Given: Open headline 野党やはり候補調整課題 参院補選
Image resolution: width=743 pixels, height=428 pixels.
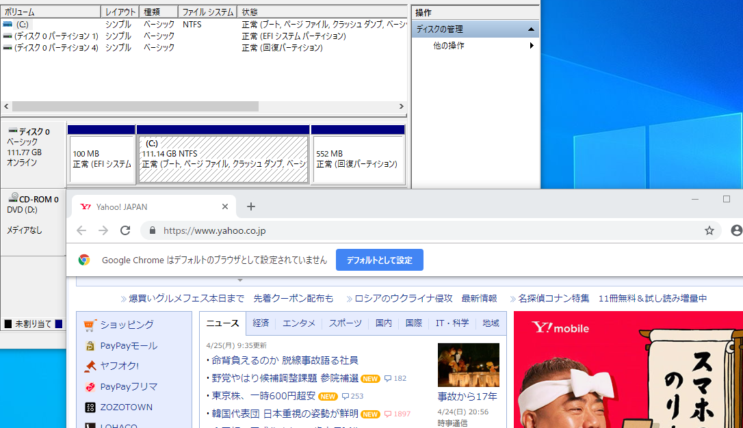Looking at the screenshot, I should click(285, 378).
